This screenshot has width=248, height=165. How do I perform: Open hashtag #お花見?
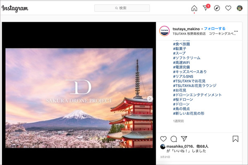(x=179, y=90)
